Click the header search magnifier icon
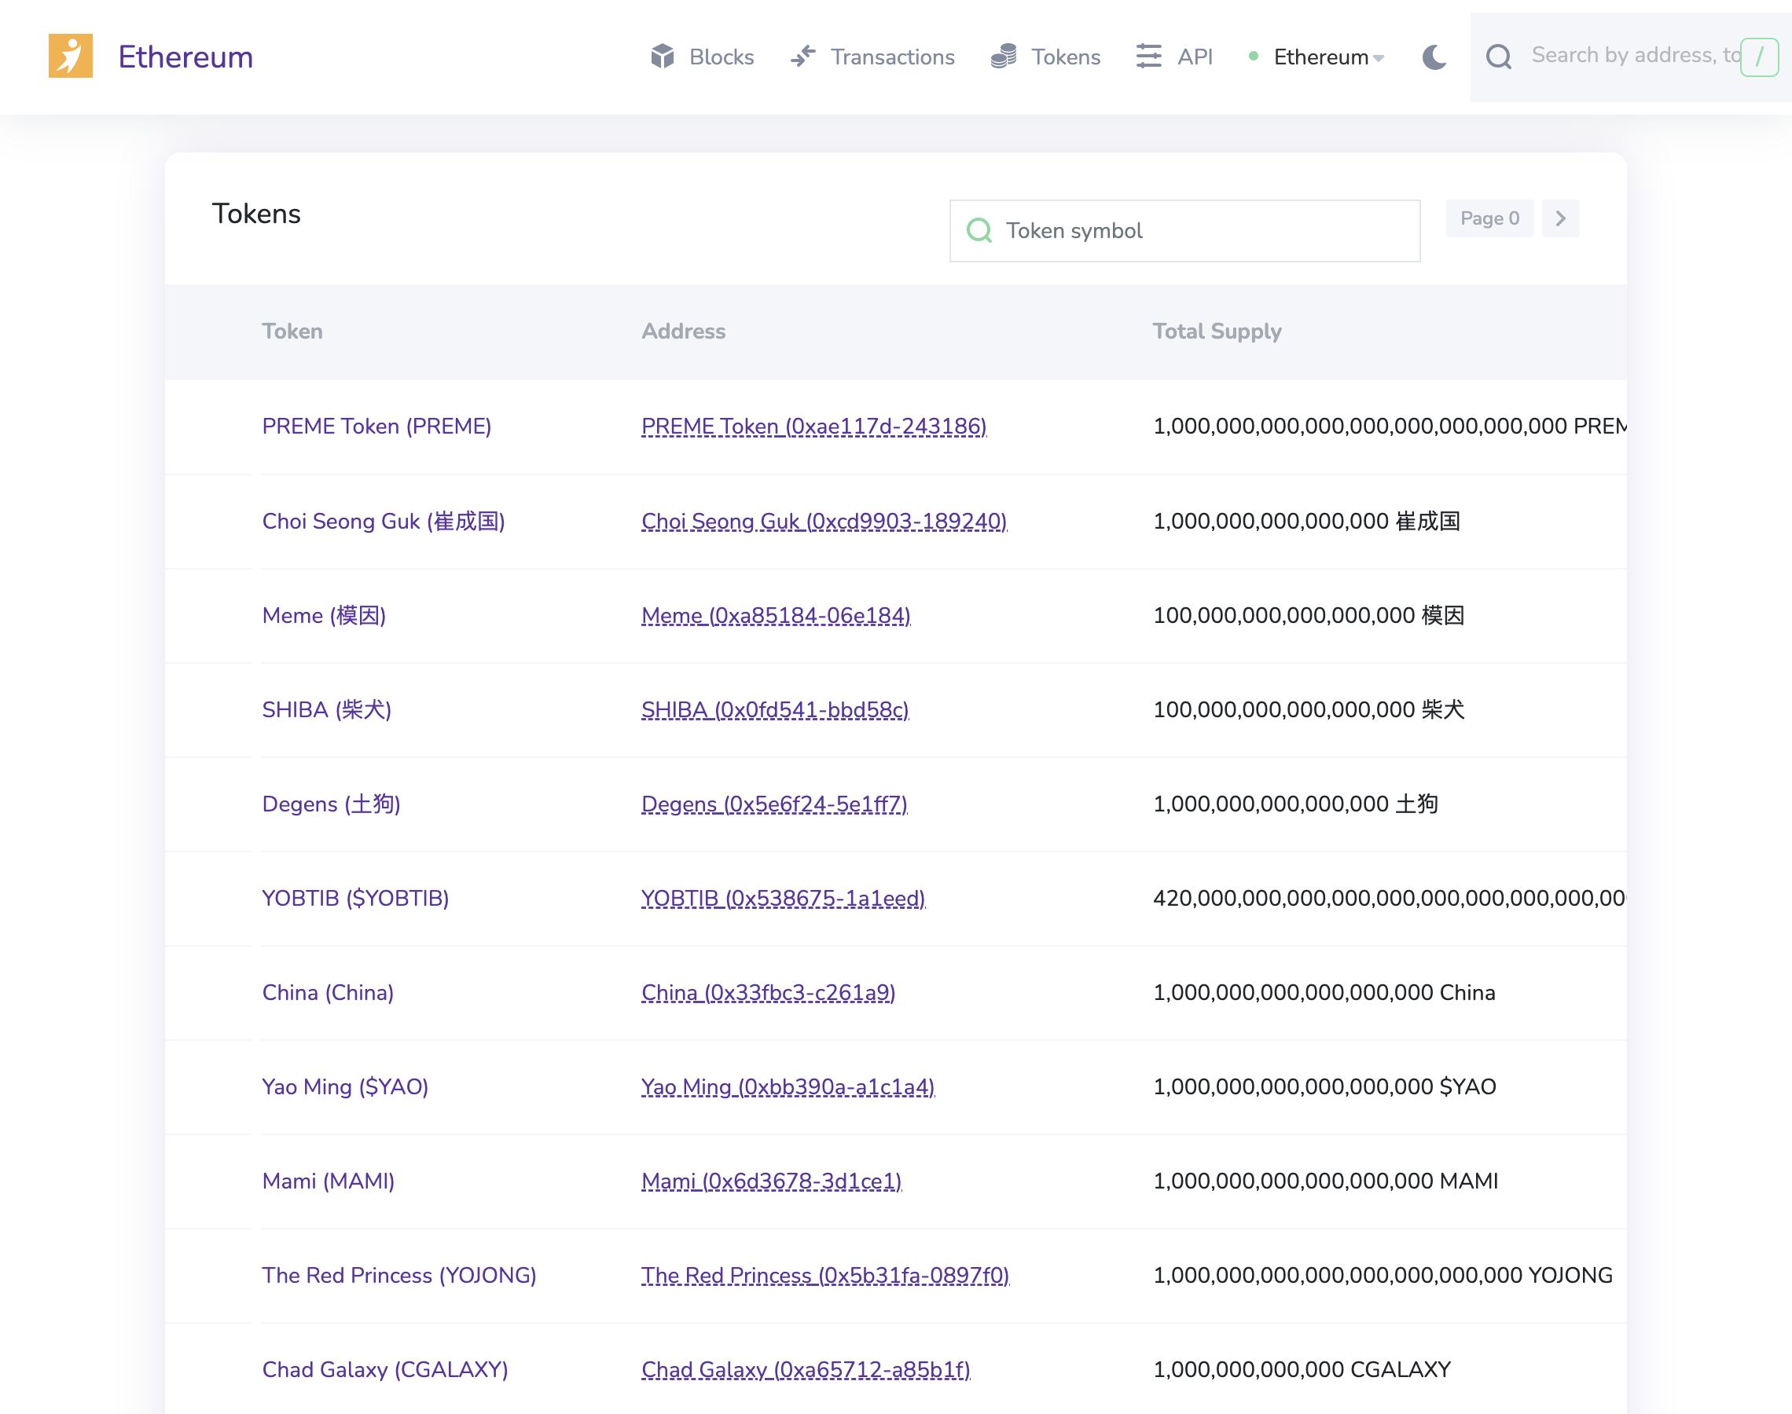 tap(1498, 57)
